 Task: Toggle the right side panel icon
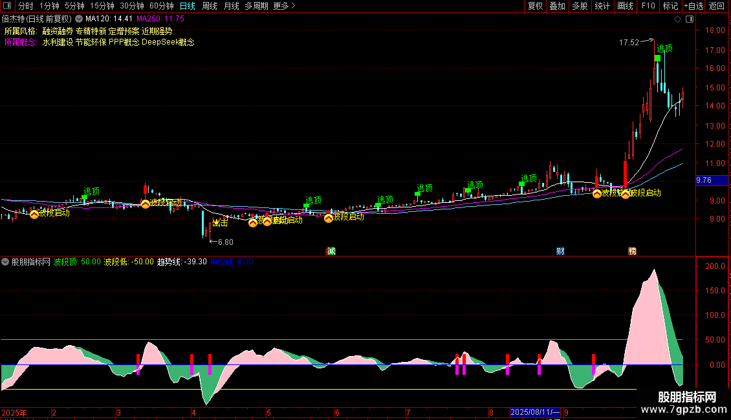[690, 19]
